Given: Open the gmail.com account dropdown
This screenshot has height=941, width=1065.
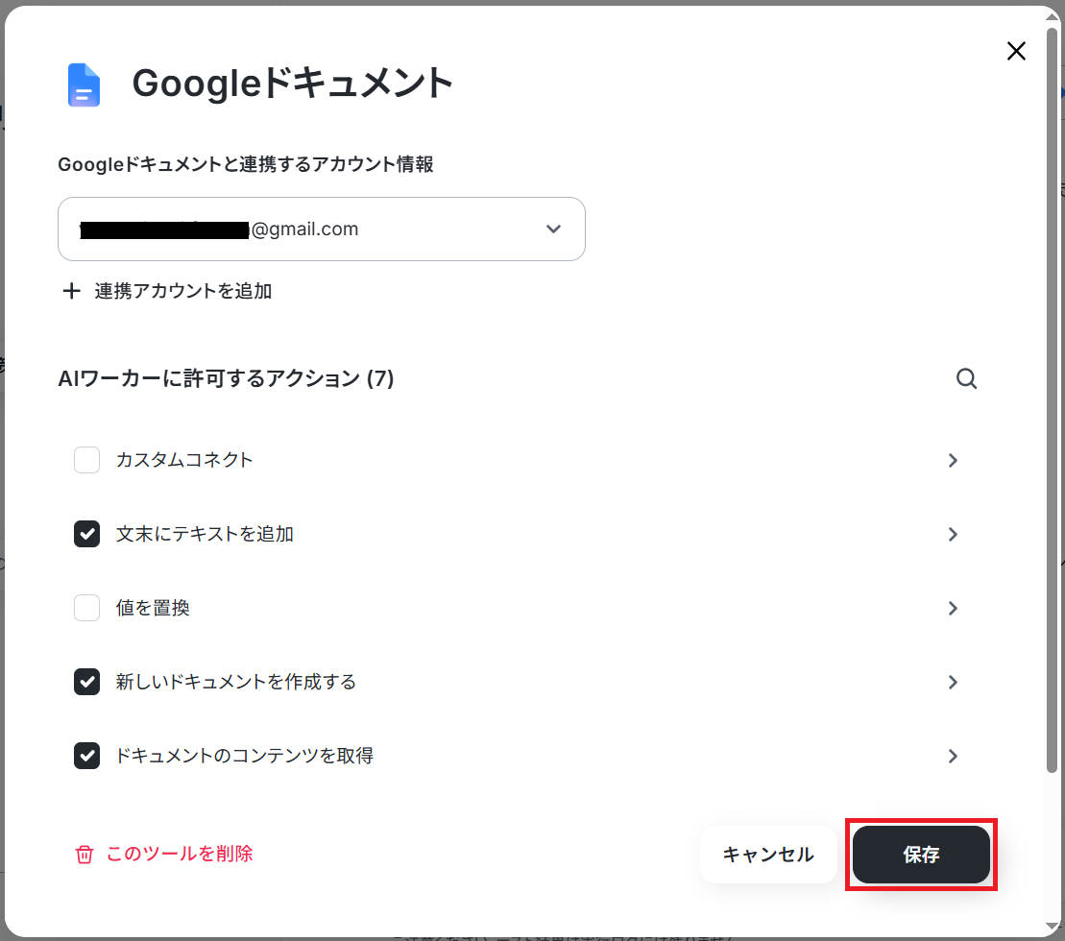Looking at the screenshot, I should tap(322, 229).
